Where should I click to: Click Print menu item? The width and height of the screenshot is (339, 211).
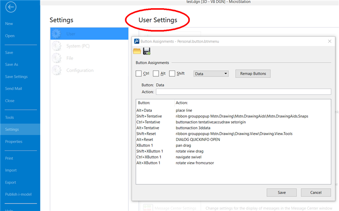coord(9,158)
